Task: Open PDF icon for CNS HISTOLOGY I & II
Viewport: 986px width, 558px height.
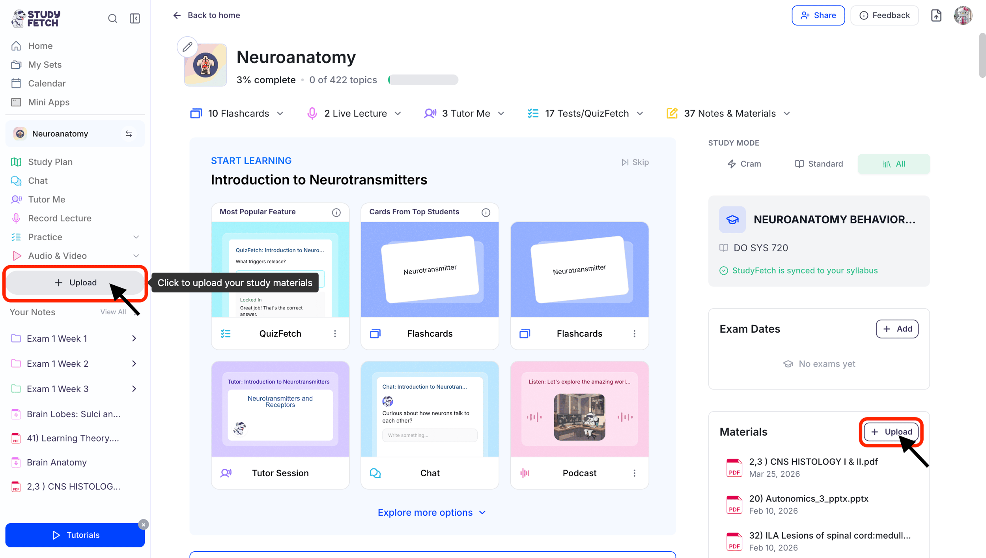Action: pyautogui.click(x=734, y=468)
